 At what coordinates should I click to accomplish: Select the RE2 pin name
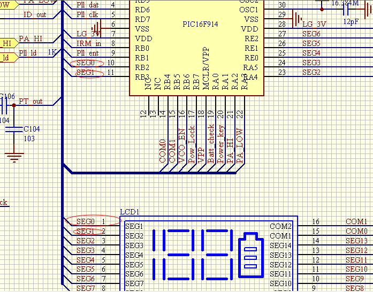[252, 39]
